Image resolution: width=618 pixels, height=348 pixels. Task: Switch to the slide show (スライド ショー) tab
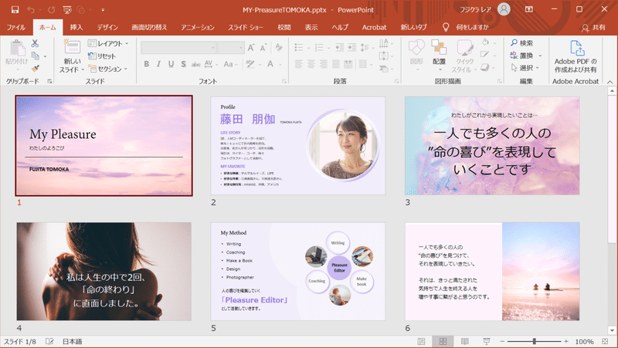click(246, 27)
